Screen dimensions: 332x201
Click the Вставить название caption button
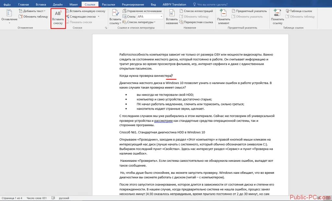(172, 17)
